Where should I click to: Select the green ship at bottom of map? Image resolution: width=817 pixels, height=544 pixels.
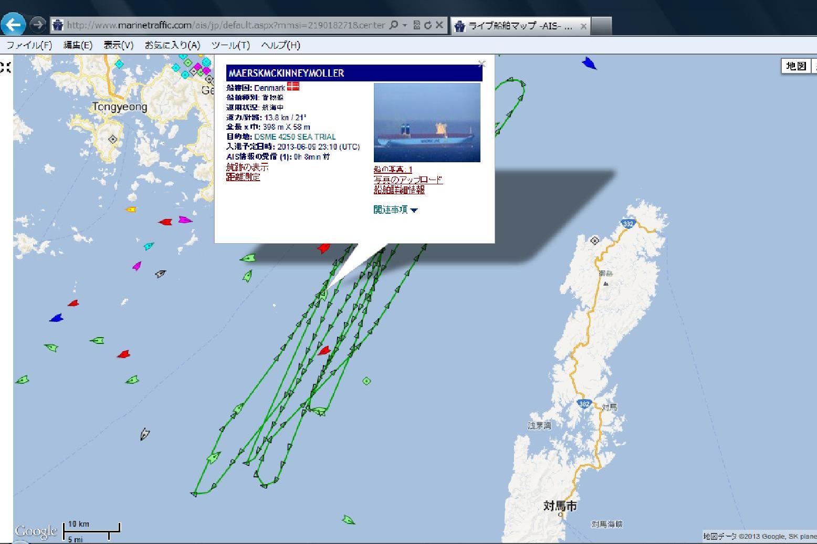[x=348, y=520]
